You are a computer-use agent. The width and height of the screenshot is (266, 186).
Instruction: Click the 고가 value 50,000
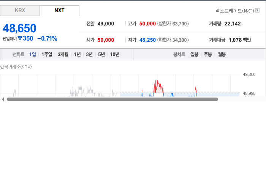coord(147,24)
